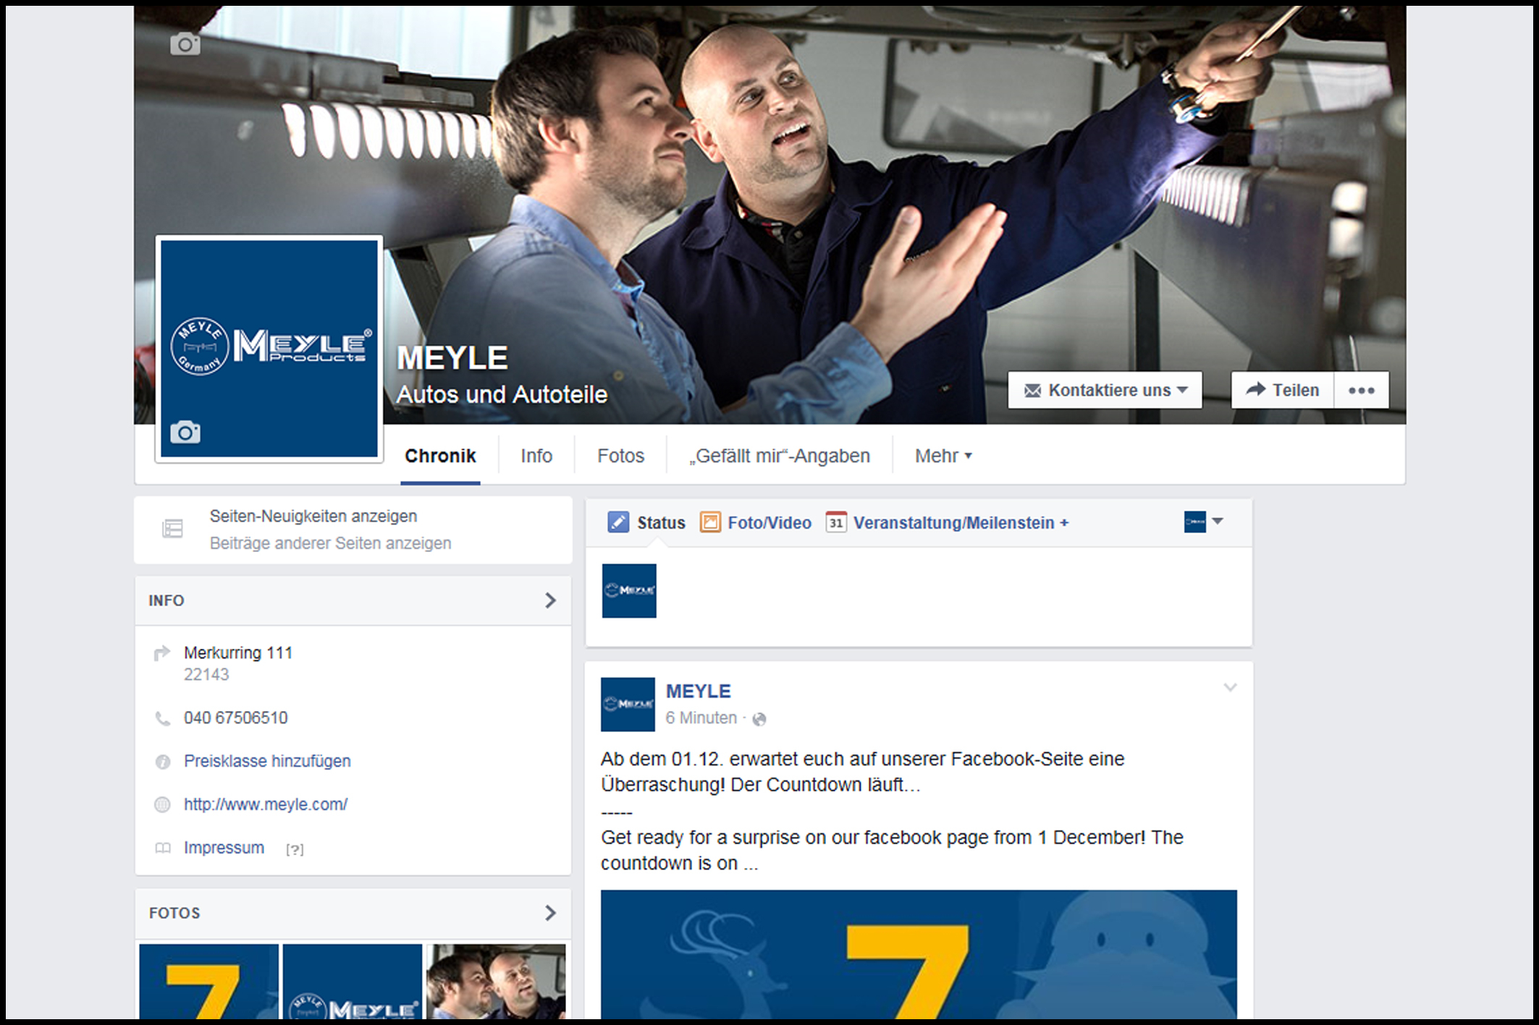The width and height of the screenshot is (1539, 1025).
Task: Open the http://www.meyle.com/ link
Action: [266, 804]
